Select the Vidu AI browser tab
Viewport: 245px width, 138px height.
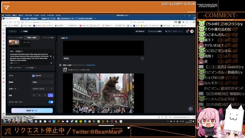point(11,18)
